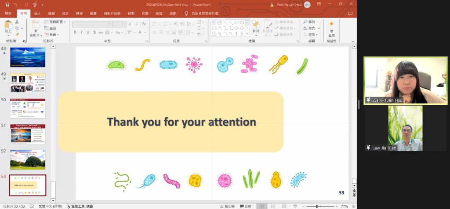Viewport: 450px width, 209px height.
Task: Switch to Slide Sorter view
Action: pos(273,206)
